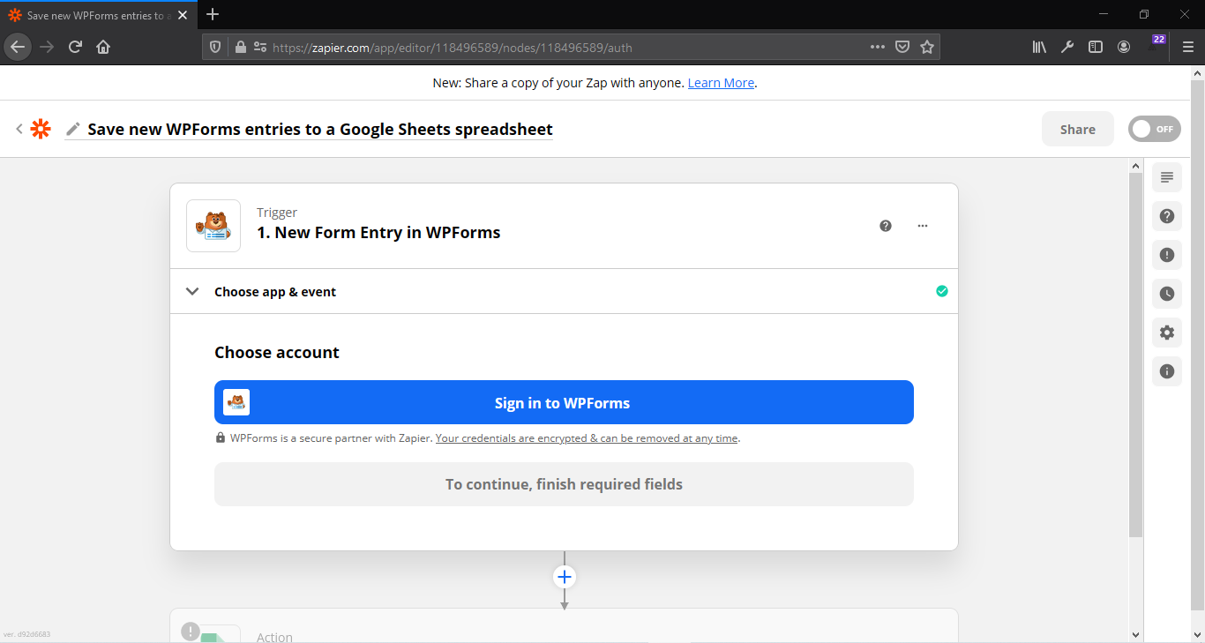Click the scrollbar down arrow
This screenshot has height=643, width=1205.
click(x=1135, y=634)
